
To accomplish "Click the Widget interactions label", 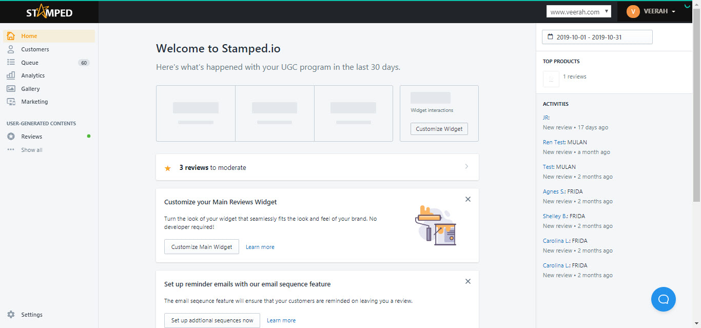I will pos(432,110).
